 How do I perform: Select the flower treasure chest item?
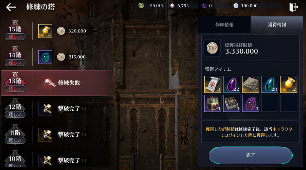tap(213, 103)
